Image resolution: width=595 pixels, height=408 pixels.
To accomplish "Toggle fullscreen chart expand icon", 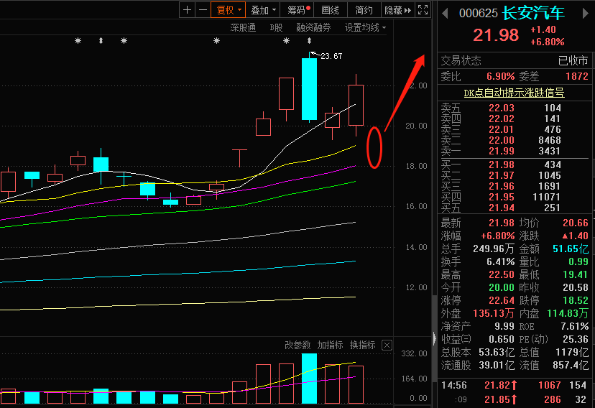I will click(x=423, y=10).
